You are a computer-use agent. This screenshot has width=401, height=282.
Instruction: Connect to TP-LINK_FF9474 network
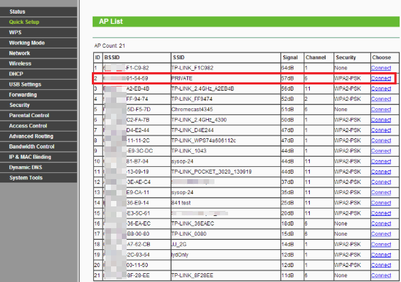[381, 99]
